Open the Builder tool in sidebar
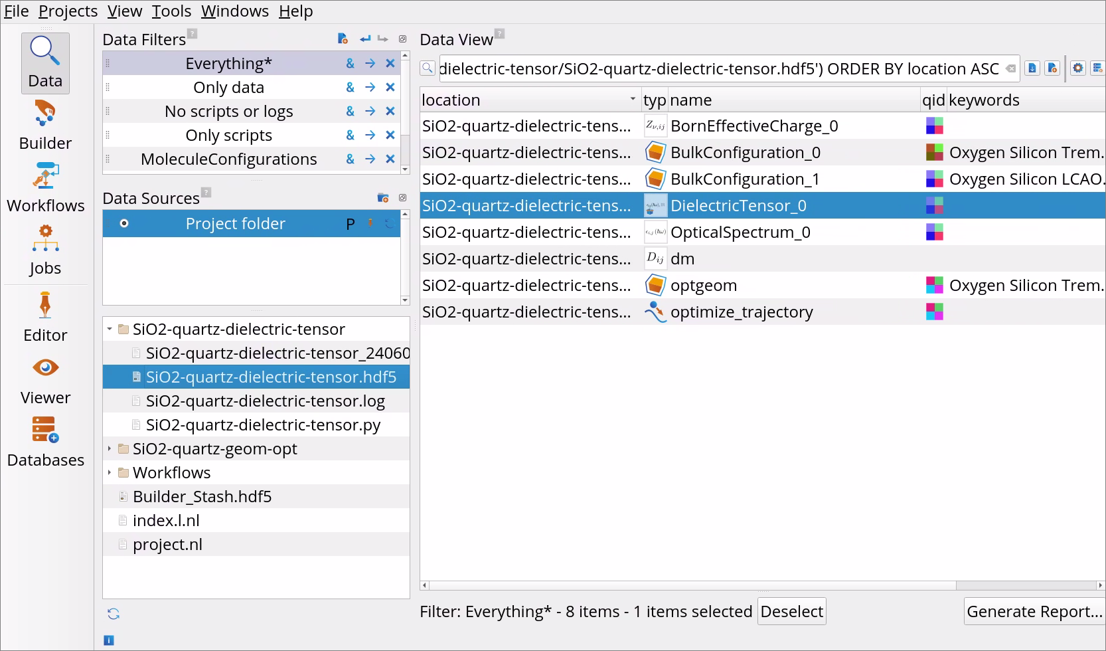 pos(45,126)
